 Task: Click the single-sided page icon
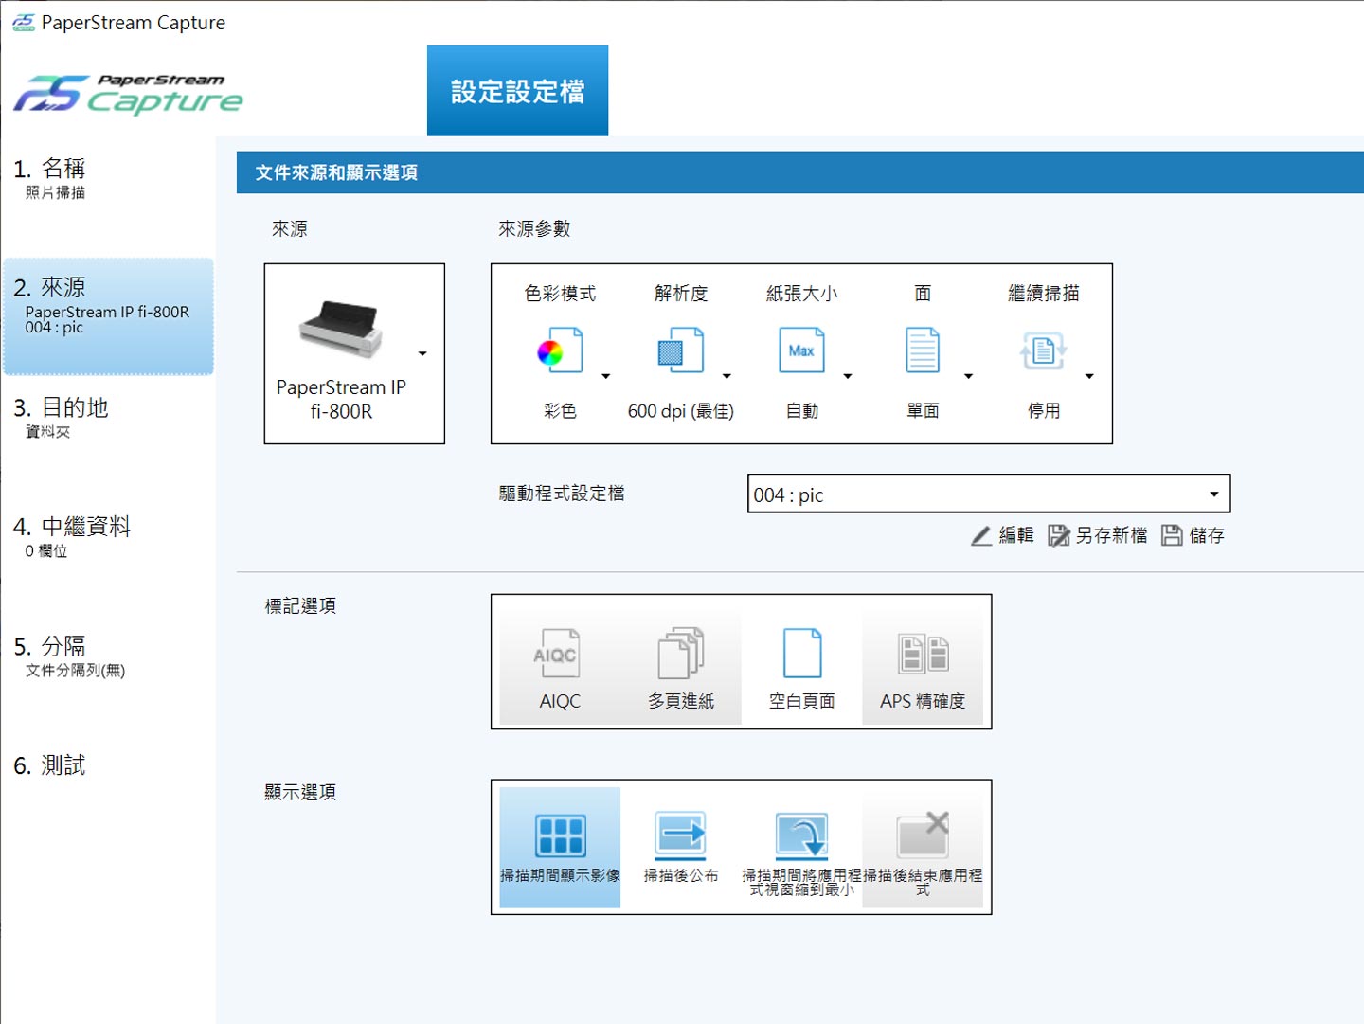point(923,351)
